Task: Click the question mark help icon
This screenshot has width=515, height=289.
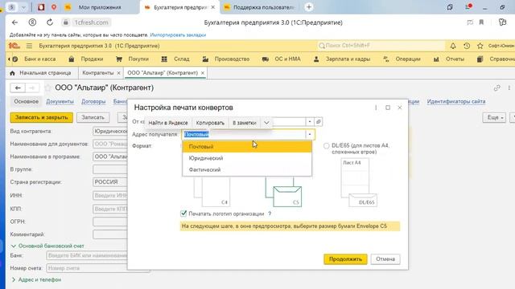Action: [x=270, y=214]
